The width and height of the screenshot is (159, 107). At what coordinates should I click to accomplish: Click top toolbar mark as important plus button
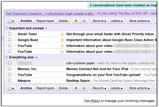point(76,21)
